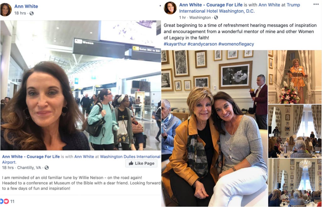Open the public globe icon beside 18 hrs
Viewport: 322px width, 207px height.
[x=31, y=13]
